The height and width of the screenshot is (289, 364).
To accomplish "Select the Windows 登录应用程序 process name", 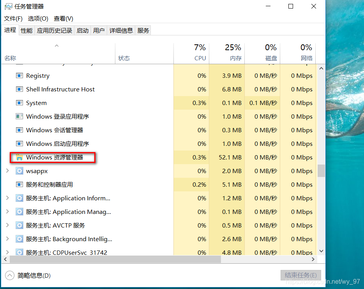I will point(58,116).
